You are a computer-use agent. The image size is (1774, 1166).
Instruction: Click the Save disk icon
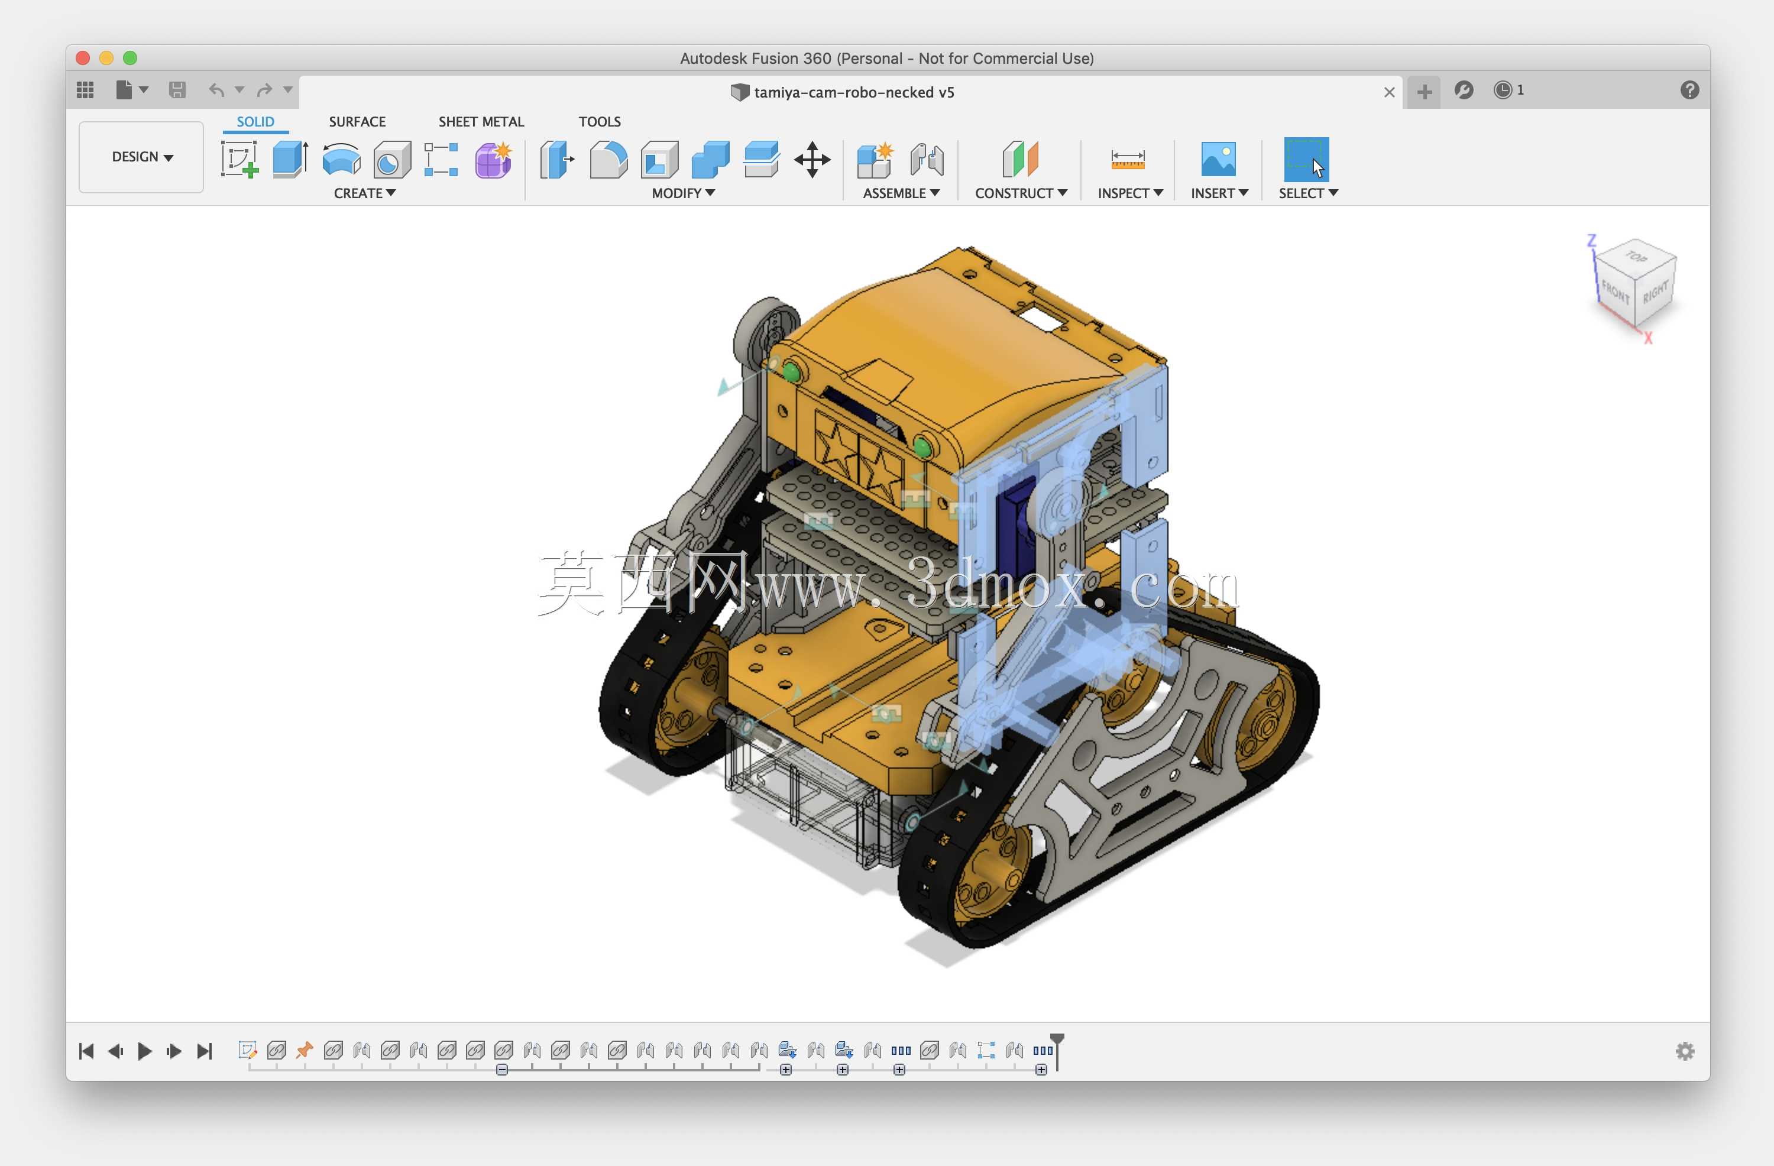[x=177, y=90]
